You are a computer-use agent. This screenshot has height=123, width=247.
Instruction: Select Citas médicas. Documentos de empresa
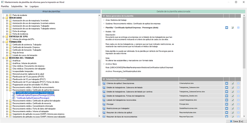28,66
